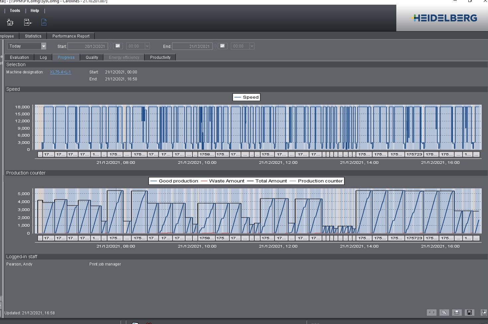Switch to the Quality tab
488x324 pixels.
[92, 57]
